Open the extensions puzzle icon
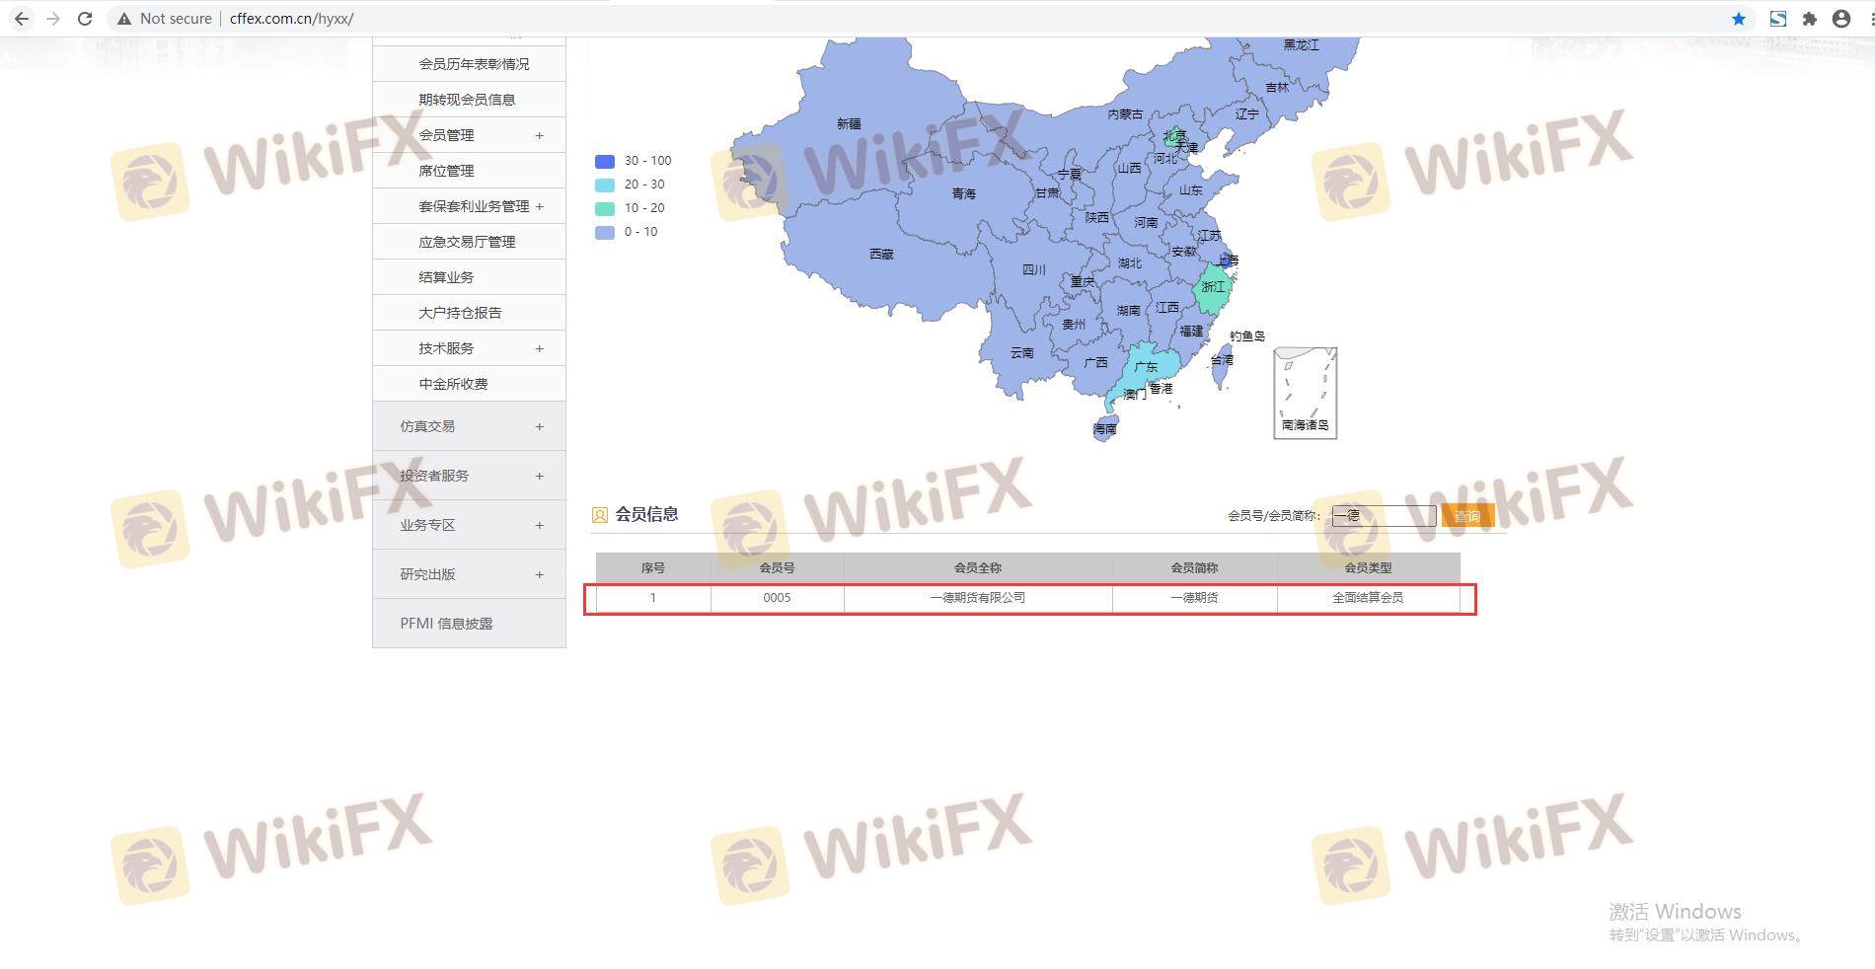The width and height of the screenshot is (1875, 969). 1809,19
